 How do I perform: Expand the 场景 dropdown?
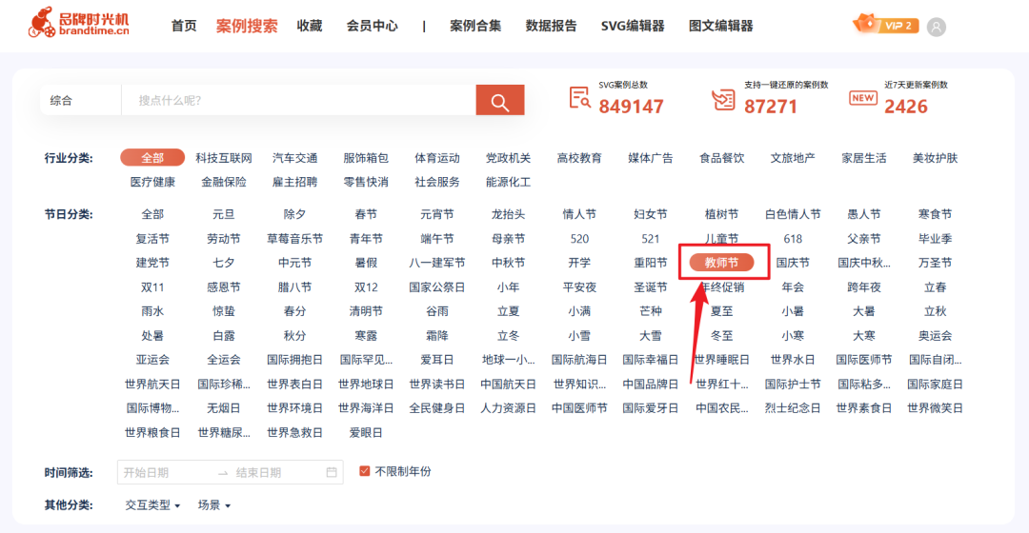(214, 504)
